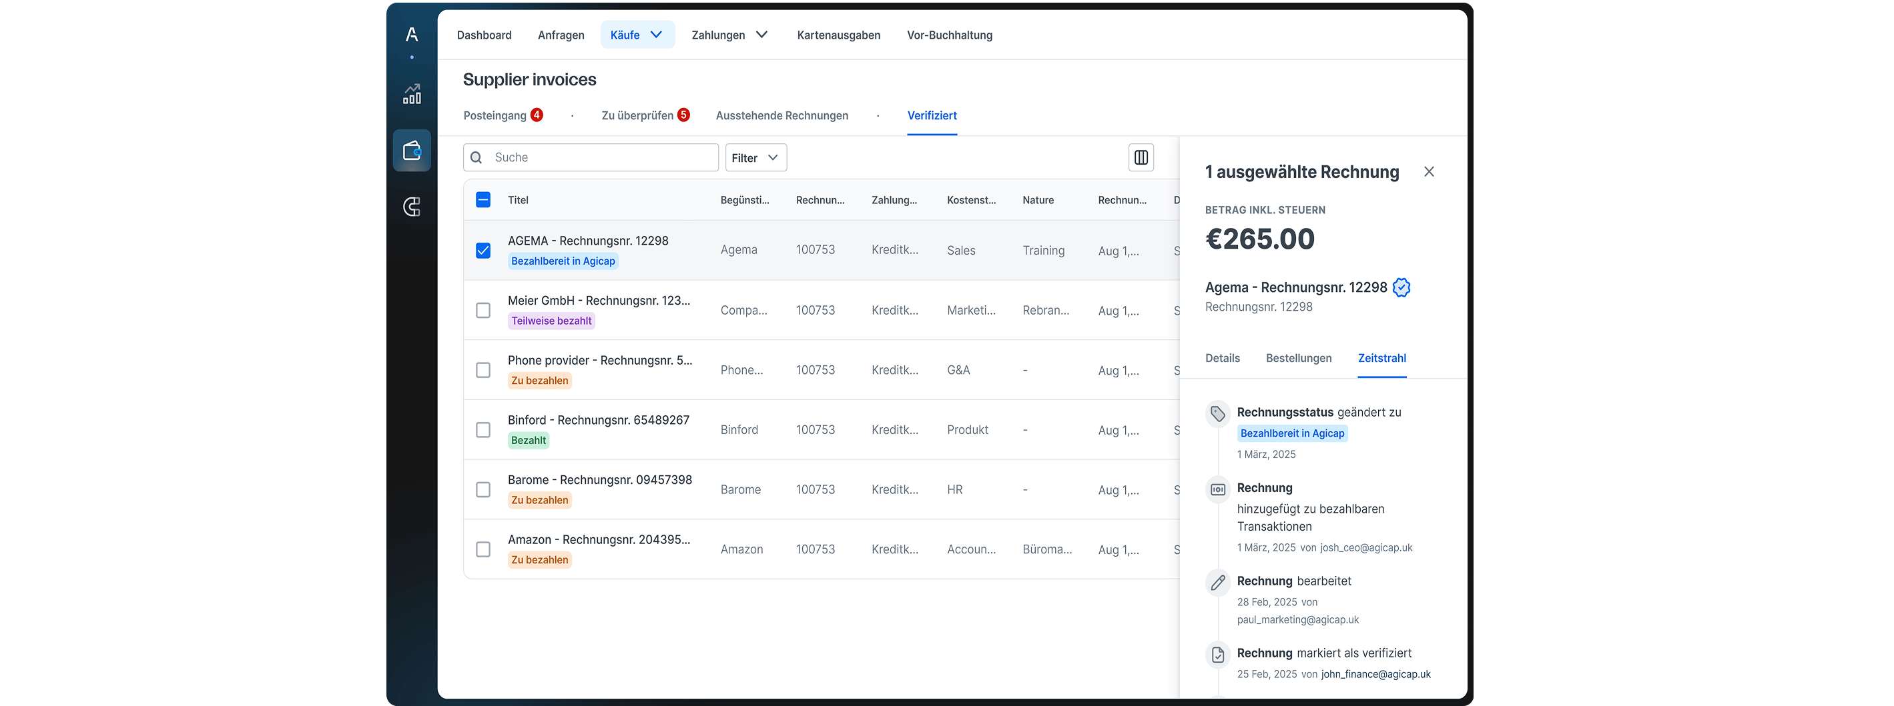Expand the Käufe dropdown menu
Screen dimensions: 1894x706
tap(637, 35)
